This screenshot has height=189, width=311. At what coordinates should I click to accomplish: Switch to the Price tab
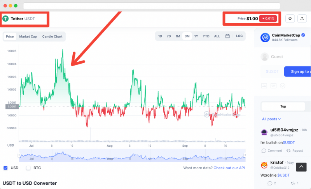click(x=10, y=36)
